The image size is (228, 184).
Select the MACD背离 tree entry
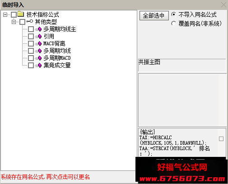tap(54, 43)
